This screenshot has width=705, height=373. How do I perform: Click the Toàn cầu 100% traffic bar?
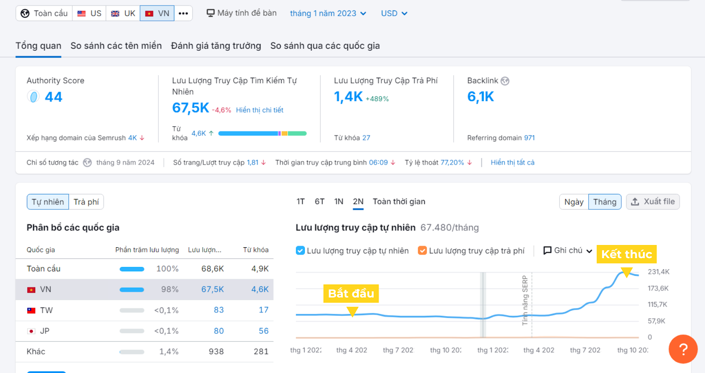click(132, 269)
